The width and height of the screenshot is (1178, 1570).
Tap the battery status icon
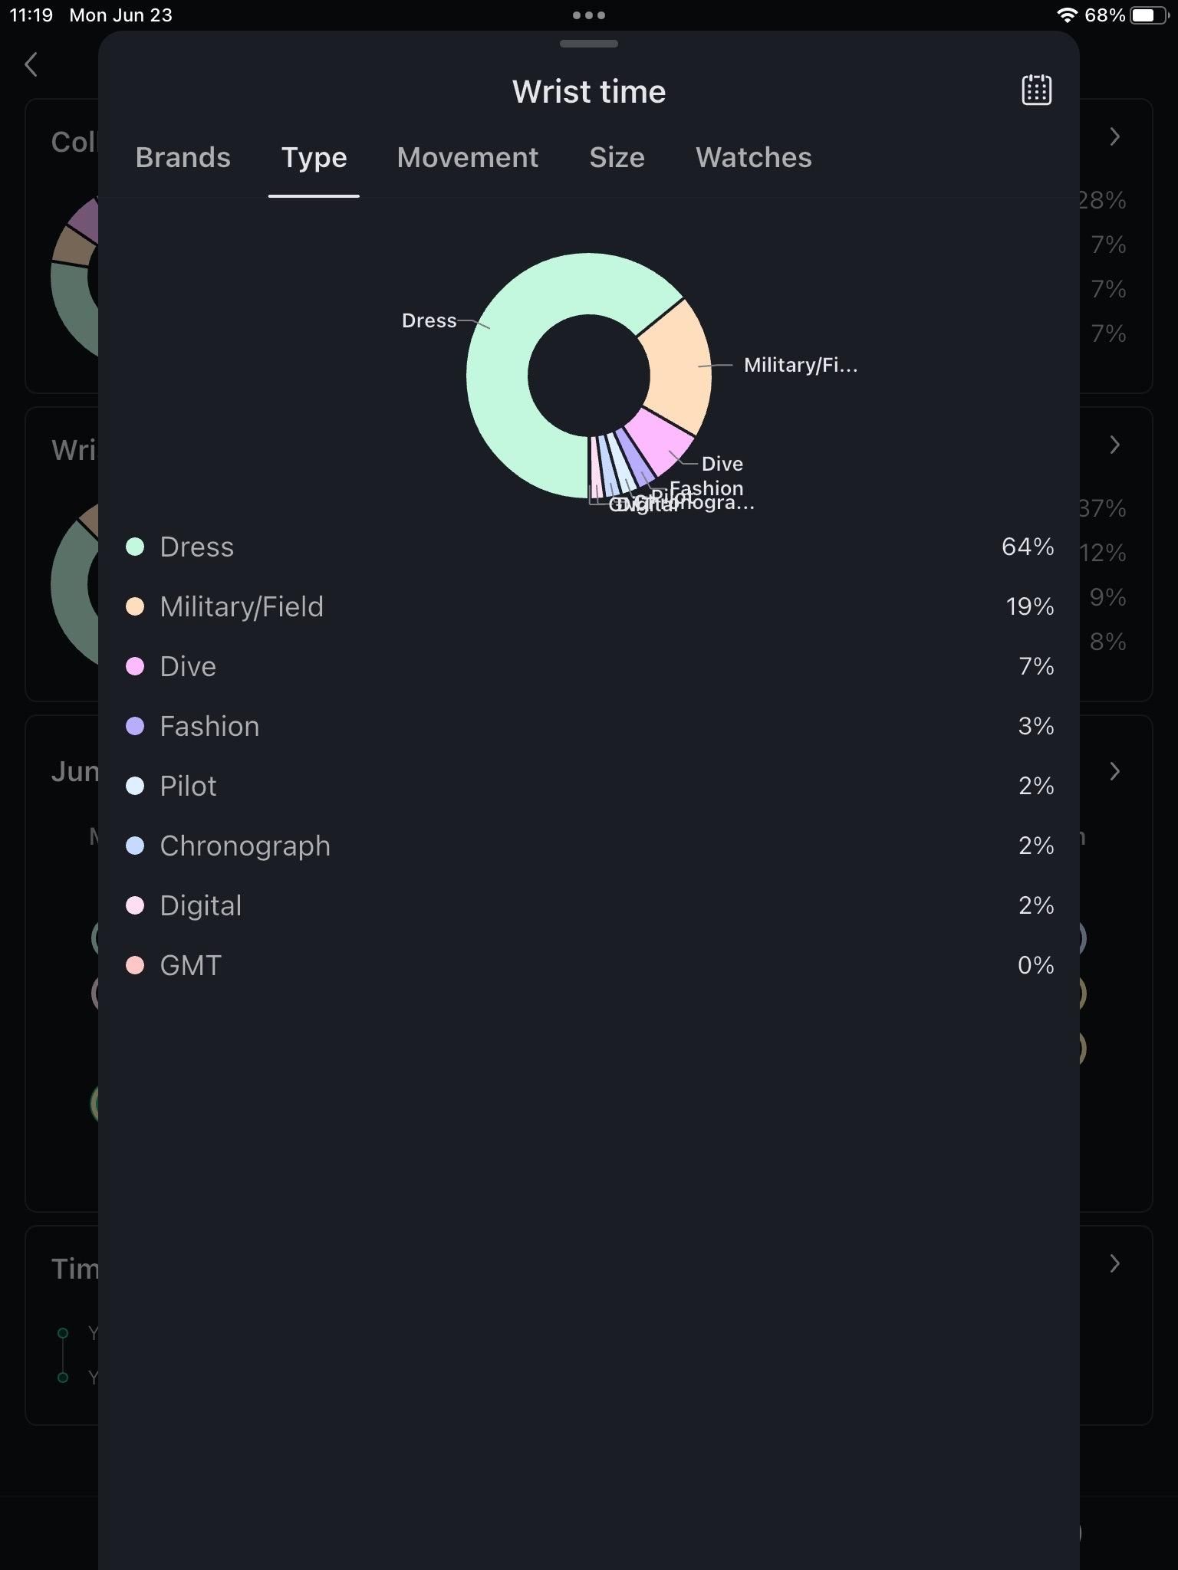(1148, 15)
